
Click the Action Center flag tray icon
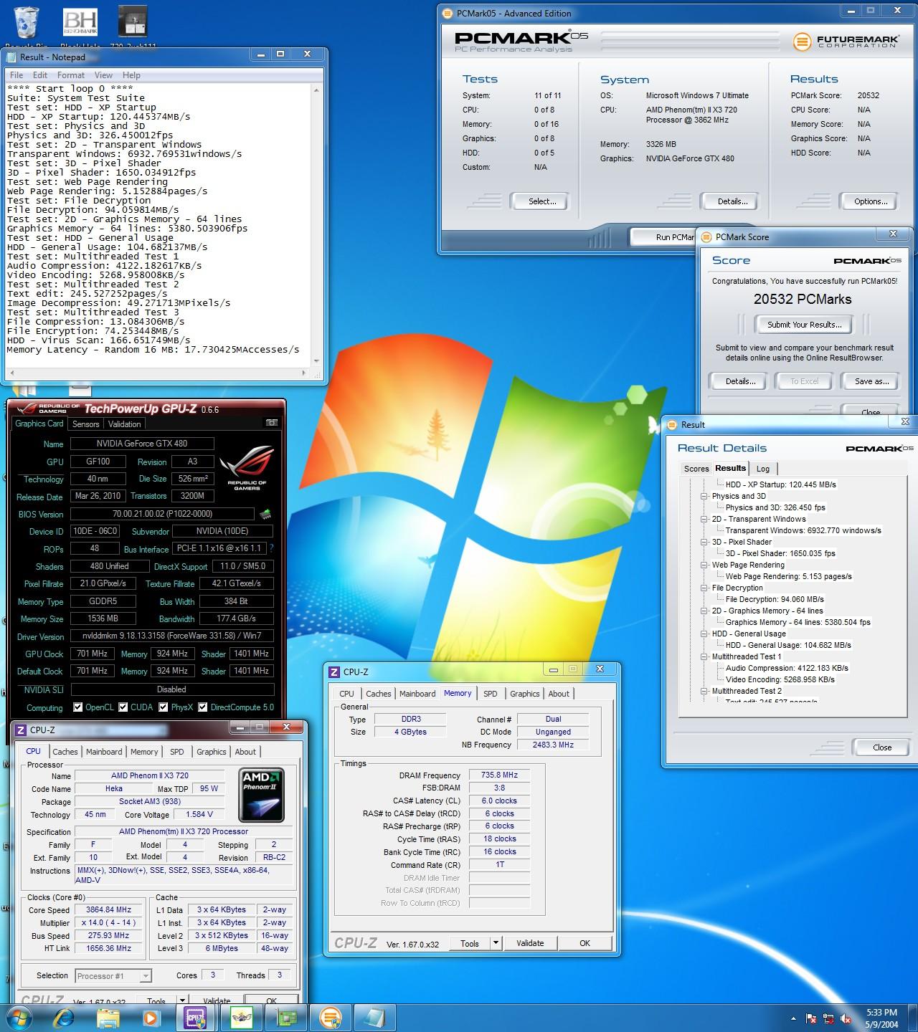click(811, 1018)
